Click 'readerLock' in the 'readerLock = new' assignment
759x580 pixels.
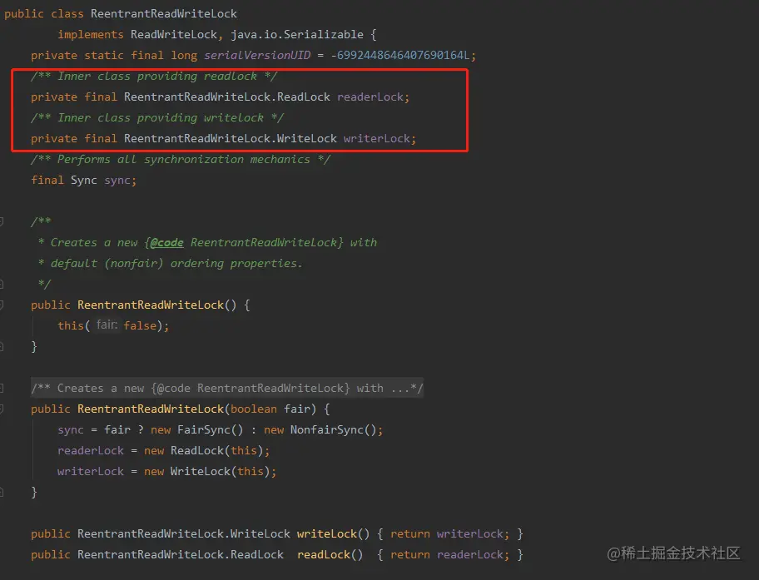(91, 450)
